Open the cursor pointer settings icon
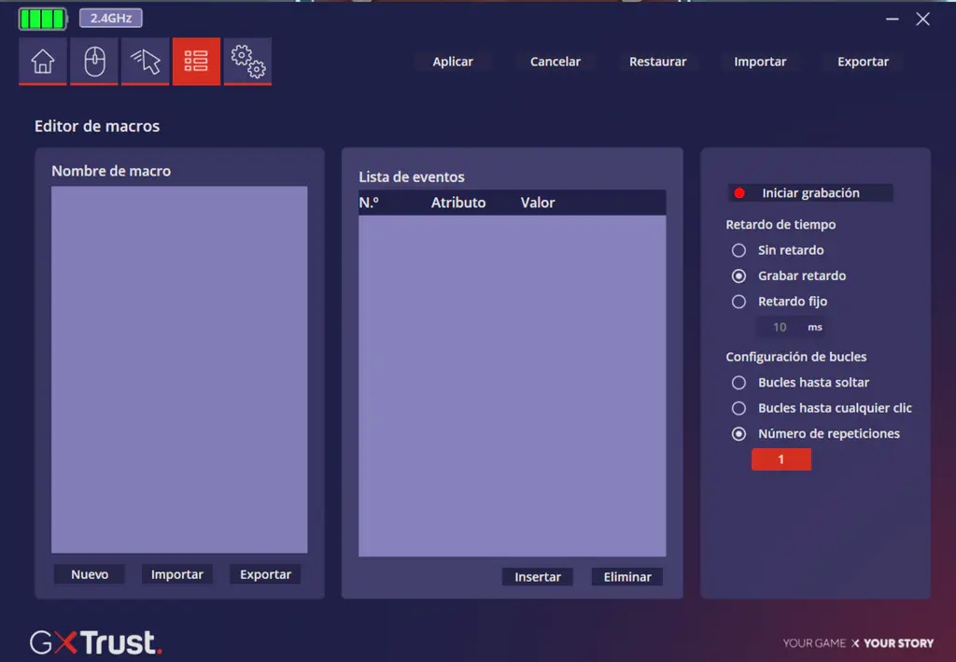 click(146, 62)
